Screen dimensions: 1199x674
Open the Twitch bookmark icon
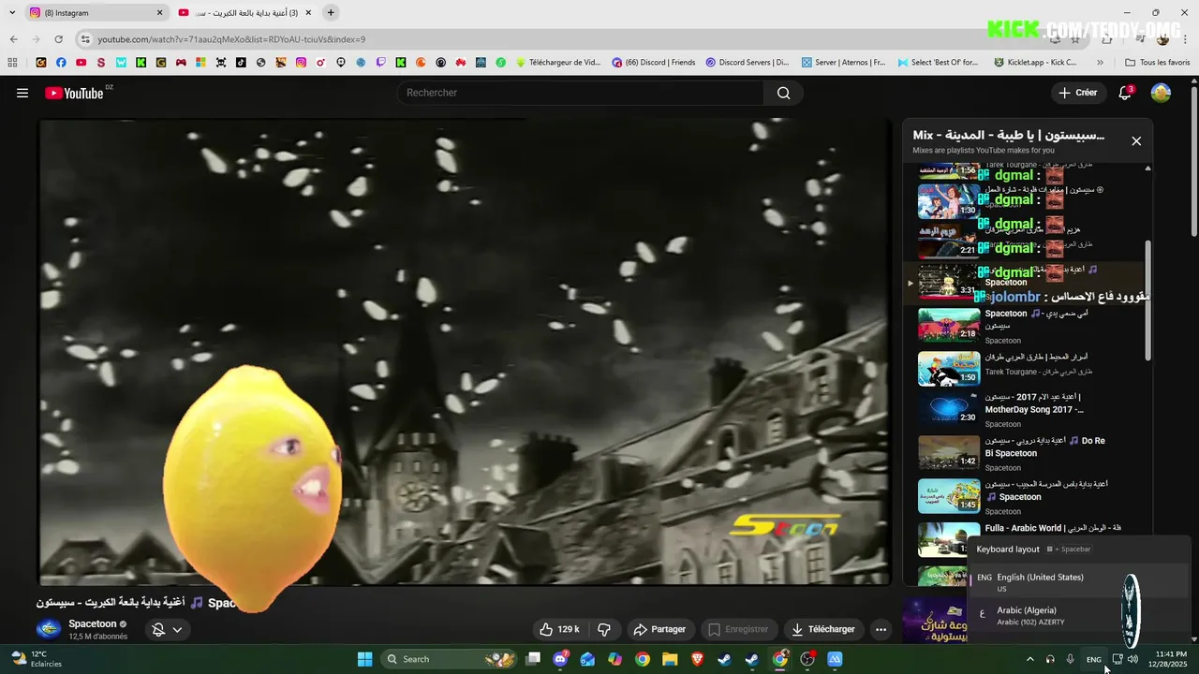pyautogui.click(x=380, y=63)
